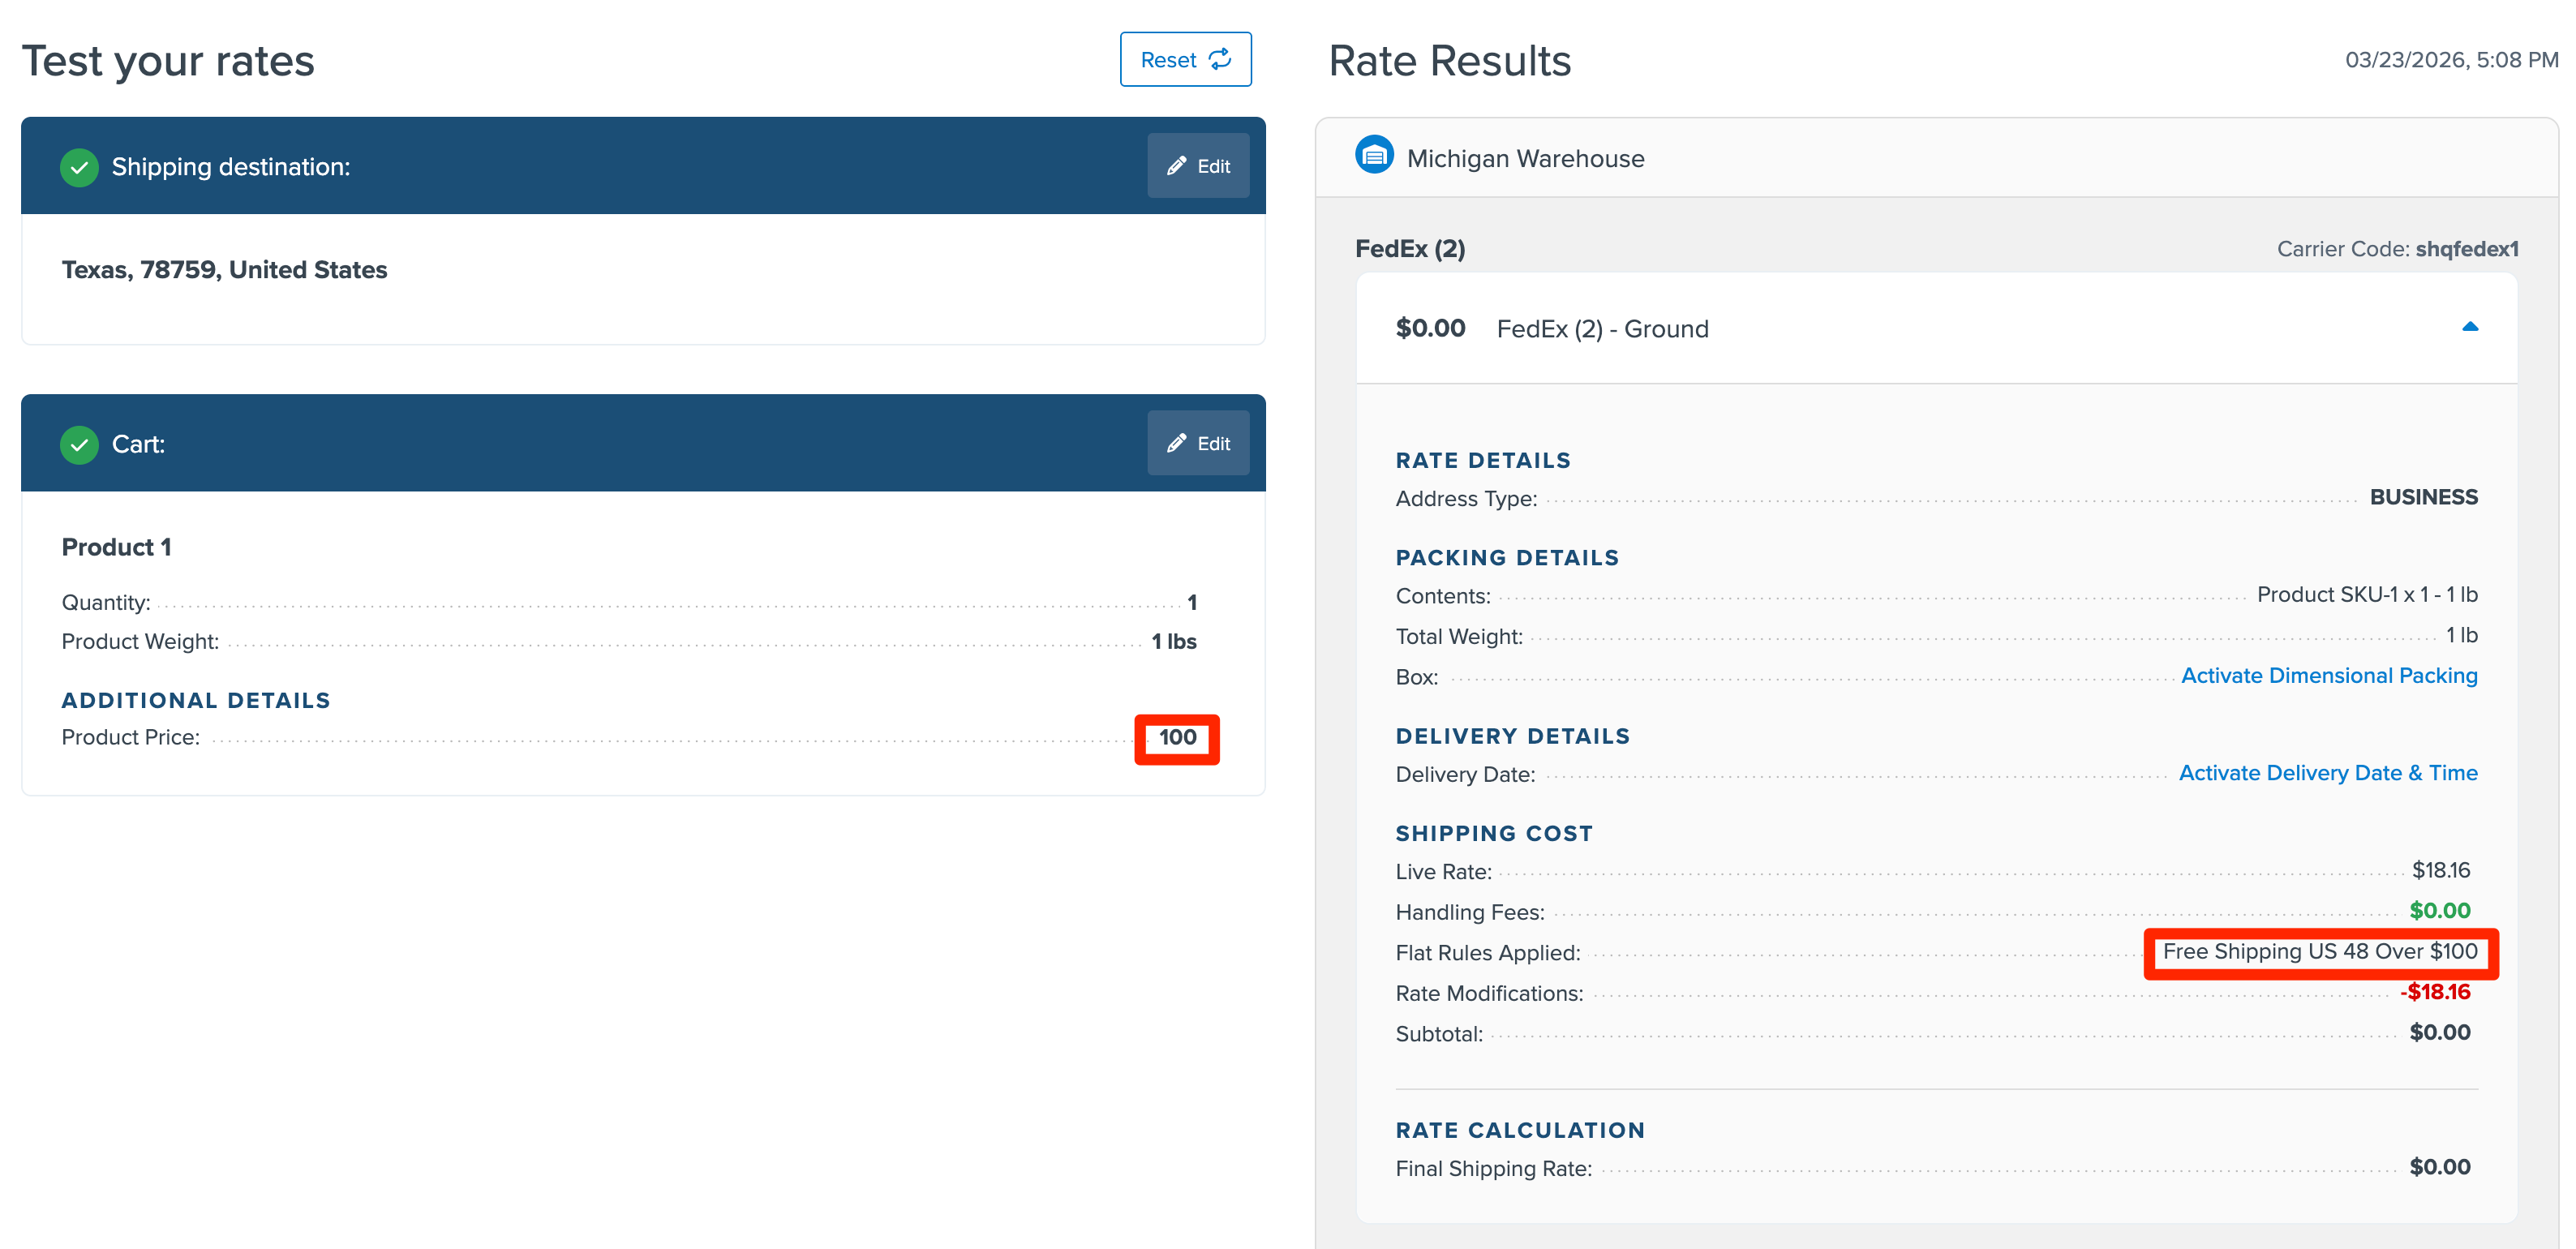Click Shipping destination green checkmark icon

coord(79,167)
